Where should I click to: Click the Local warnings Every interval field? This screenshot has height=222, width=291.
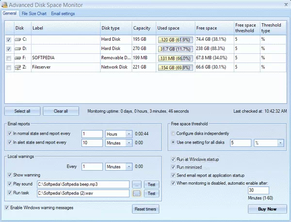(92, 167)
